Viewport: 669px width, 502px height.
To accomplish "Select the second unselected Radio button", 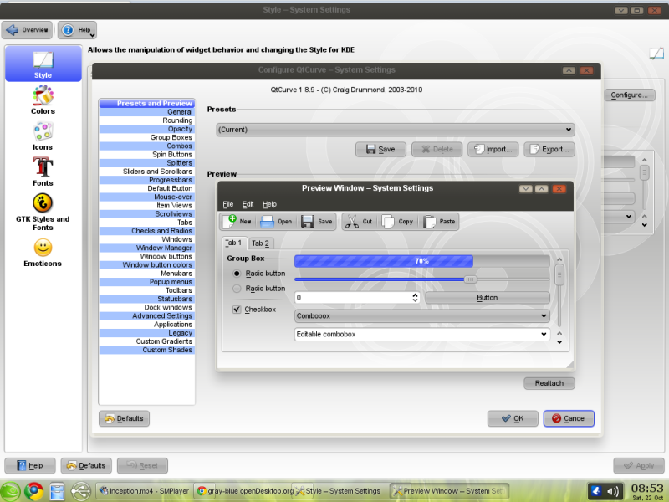I will (x=237, y=289).
